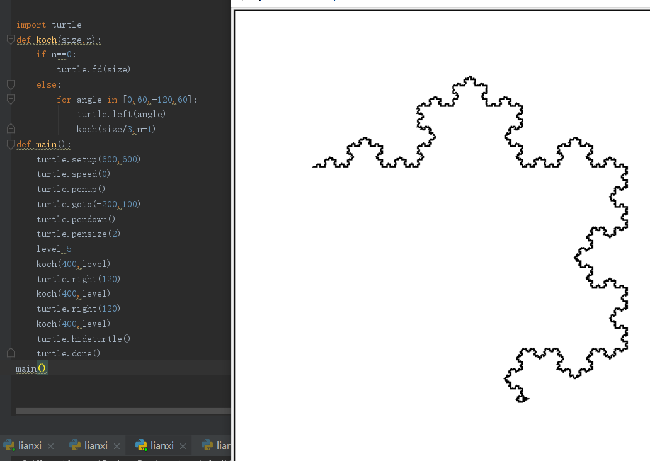Collapse the for angle loop fold marker
Viewport: 650px width, 461px height.
click(11, 99)
